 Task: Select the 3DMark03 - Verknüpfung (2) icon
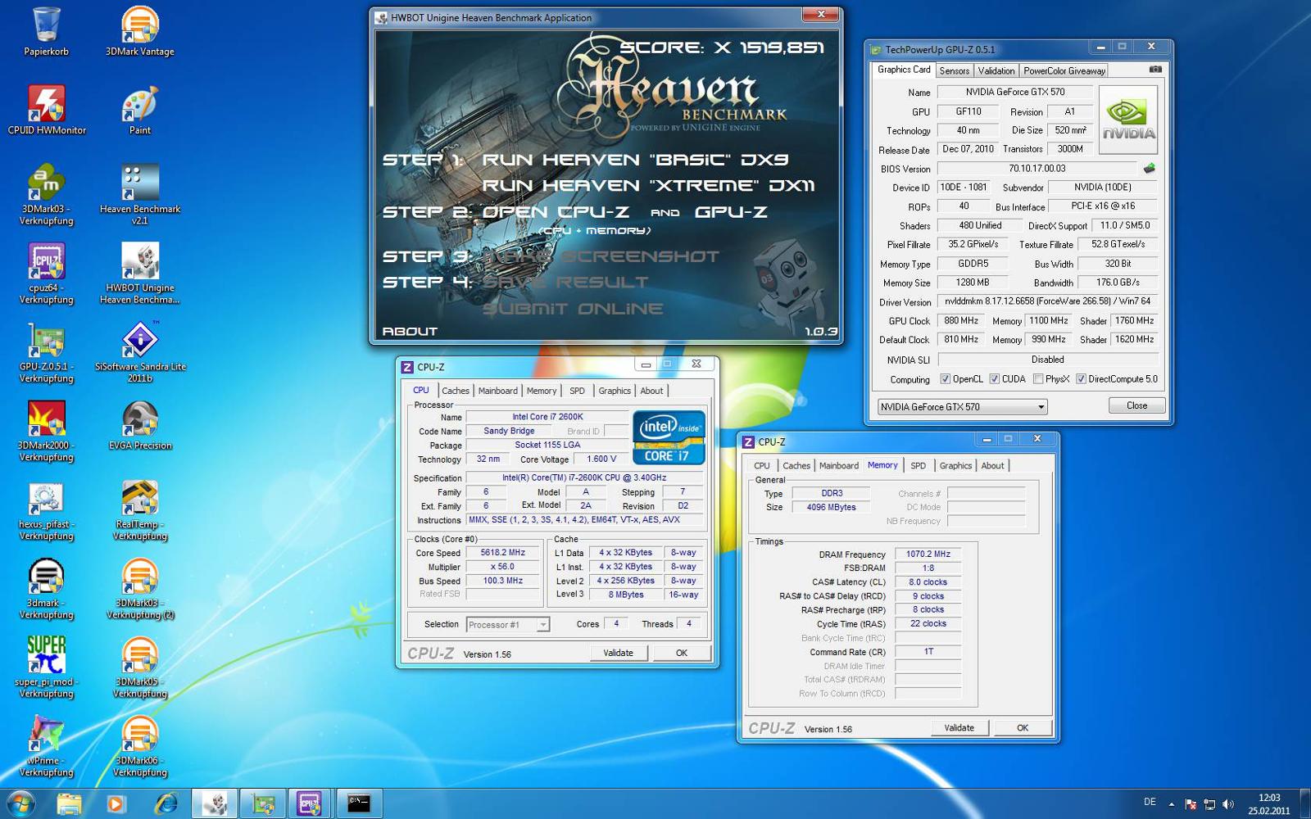point(140,588)
